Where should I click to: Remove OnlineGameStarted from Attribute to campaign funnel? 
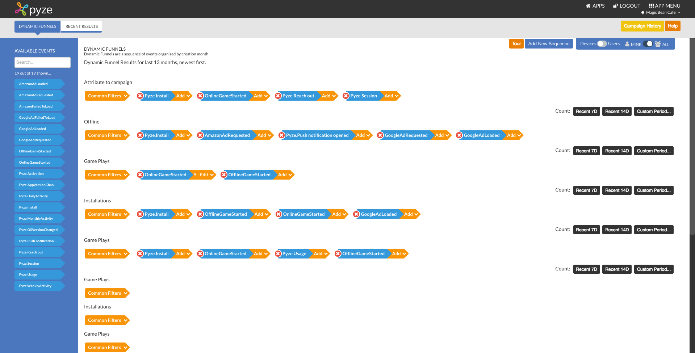tap(200, 96)
